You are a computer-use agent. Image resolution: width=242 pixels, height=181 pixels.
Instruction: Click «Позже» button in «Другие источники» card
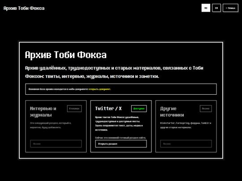(x=186, y=144)
